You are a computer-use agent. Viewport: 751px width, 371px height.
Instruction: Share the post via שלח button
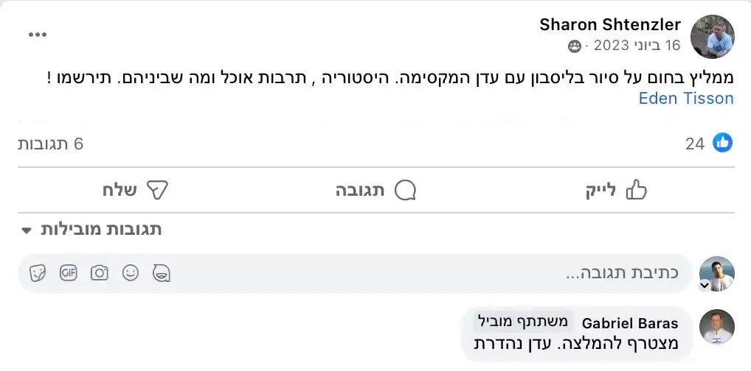pyautogui.click(x=136, y=191)
